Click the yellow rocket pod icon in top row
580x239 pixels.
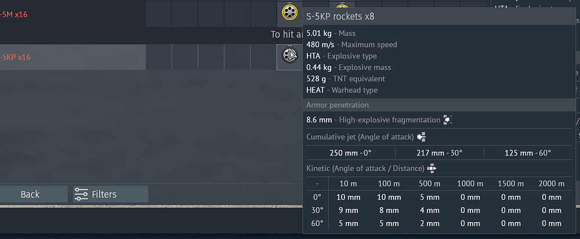[x=289, y=12]
